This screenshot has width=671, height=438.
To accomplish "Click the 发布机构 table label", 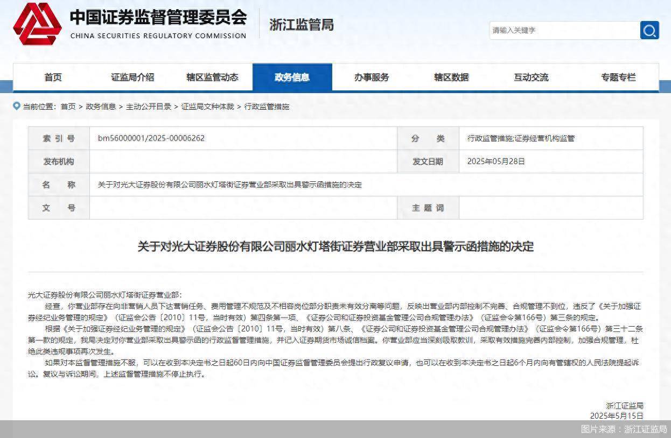I will coord(59,161).
